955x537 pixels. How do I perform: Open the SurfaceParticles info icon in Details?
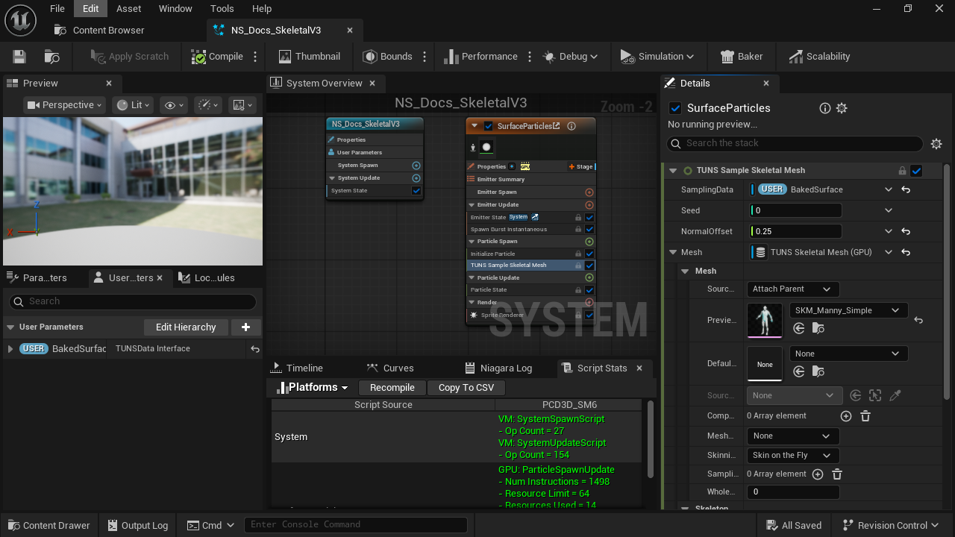[x=824, y=108]
